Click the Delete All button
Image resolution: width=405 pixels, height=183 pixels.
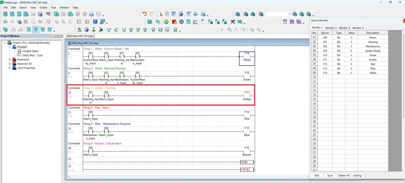[344, 176]
